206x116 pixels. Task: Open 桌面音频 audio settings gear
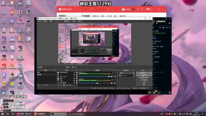tap(115, 83)
